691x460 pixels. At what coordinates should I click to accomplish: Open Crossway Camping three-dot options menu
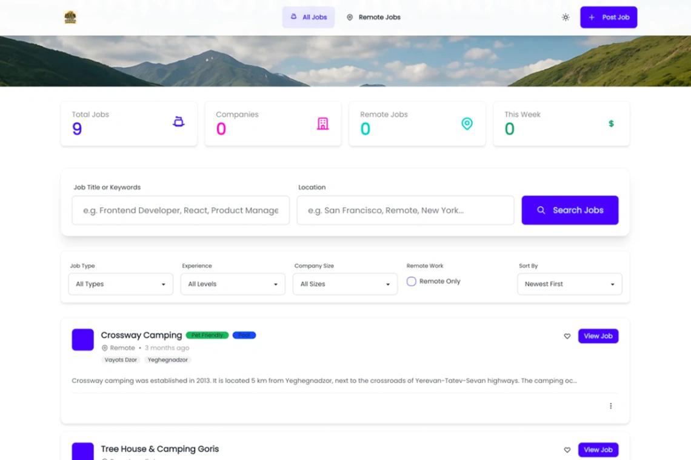[610, 406]
